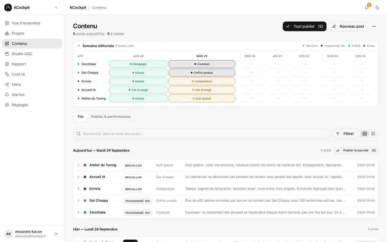Open the Filtrer button

[x=345, y=134]
